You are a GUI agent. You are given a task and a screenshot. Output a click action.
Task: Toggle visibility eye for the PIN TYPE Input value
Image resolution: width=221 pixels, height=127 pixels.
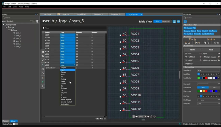[219, 54]
